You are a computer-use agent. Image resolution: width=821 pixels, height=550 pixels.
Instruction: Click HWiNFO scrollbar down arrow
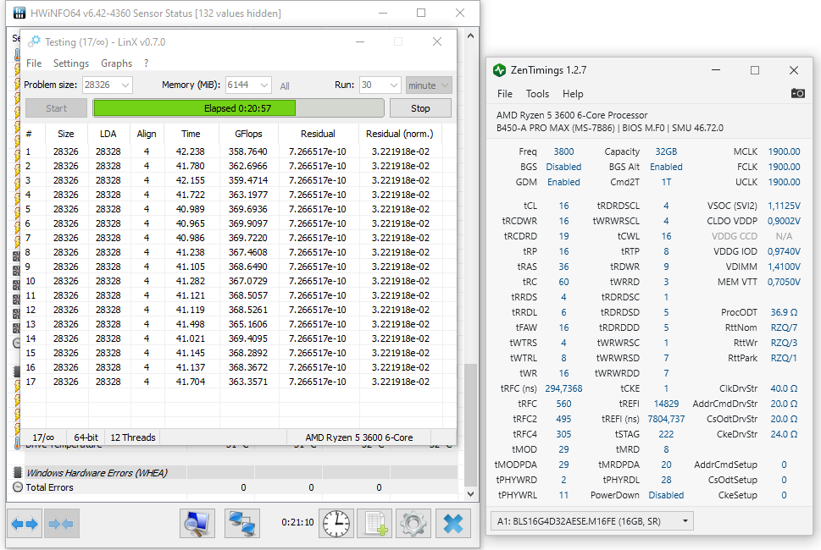(471, 493)
